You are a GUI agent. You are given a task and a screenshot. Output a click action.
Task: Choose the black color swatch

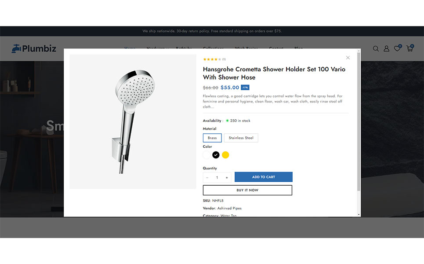[x=216, y=155]
